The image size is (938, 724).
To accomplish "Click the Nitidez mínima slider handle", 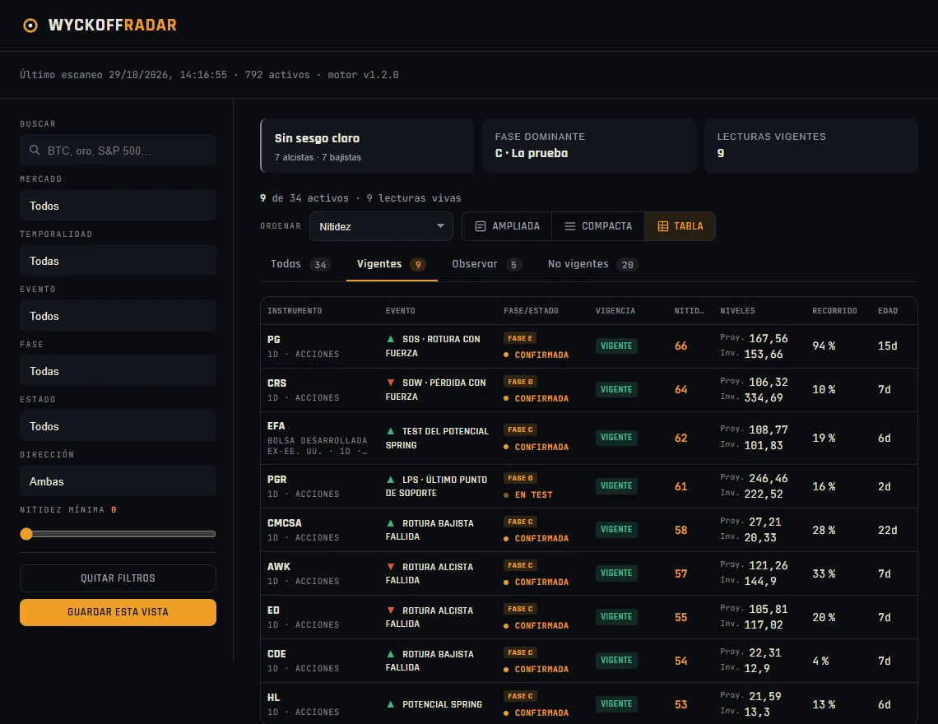I will pyautogui.click(x=26, y=534).
